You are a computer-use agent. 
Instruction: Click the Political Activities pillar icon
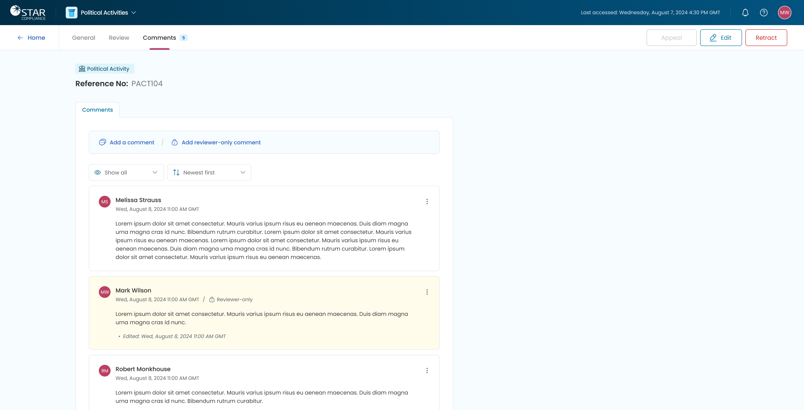pos(71,13)
